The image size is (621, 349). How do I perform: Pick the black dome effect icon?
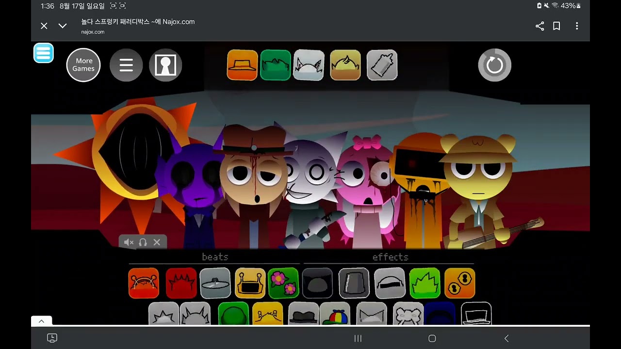click(317, 283)
